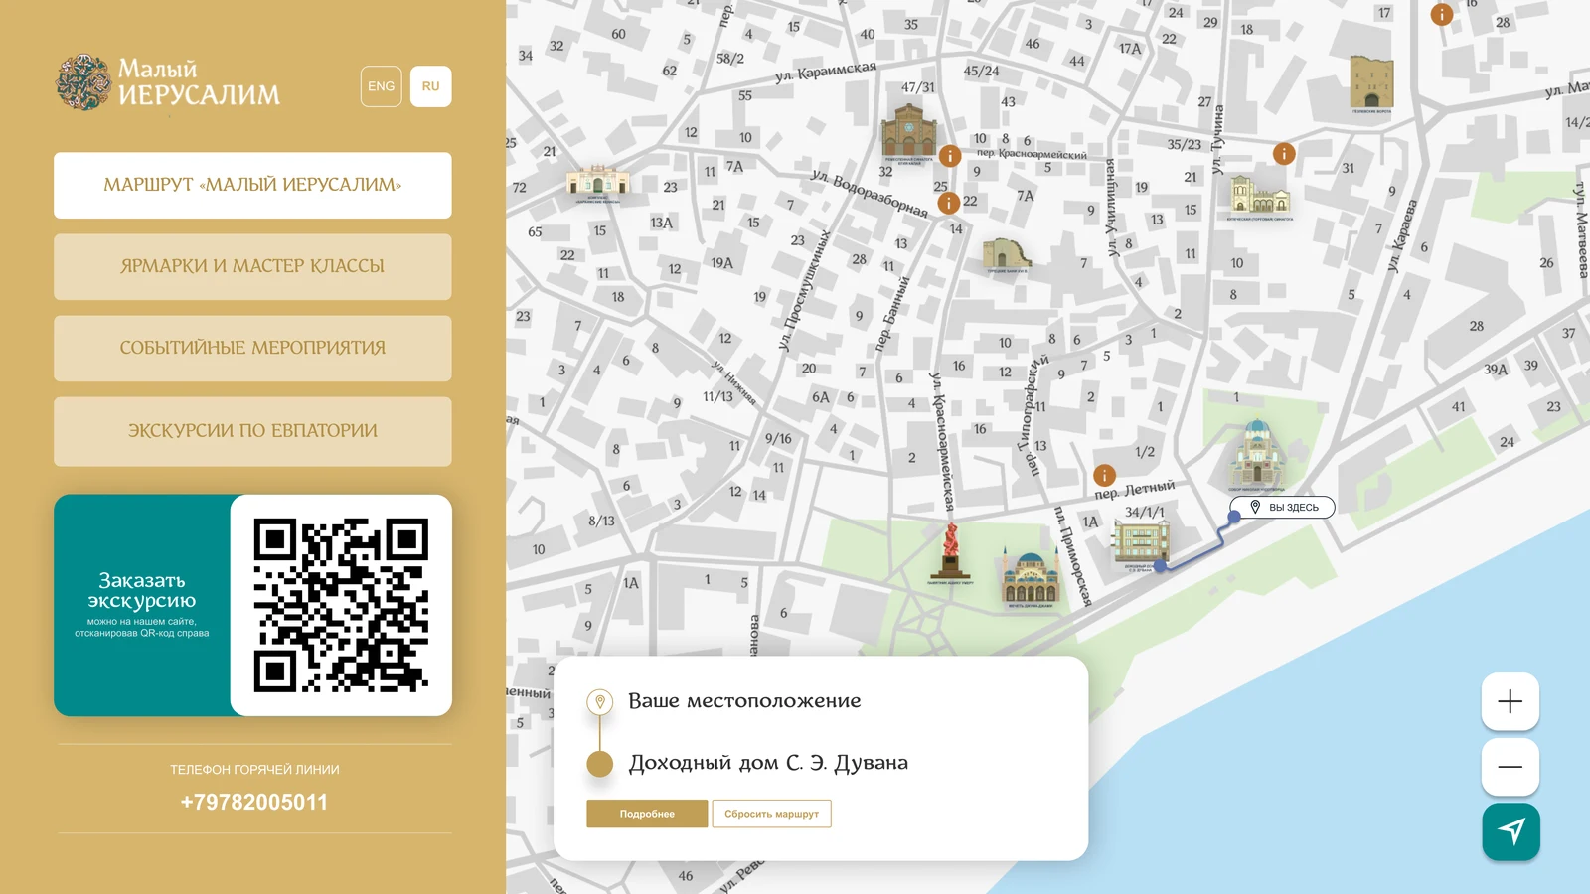Click the Ваше местоположение route start pin
The image size is (1590, 894).
tap(599, 702)
